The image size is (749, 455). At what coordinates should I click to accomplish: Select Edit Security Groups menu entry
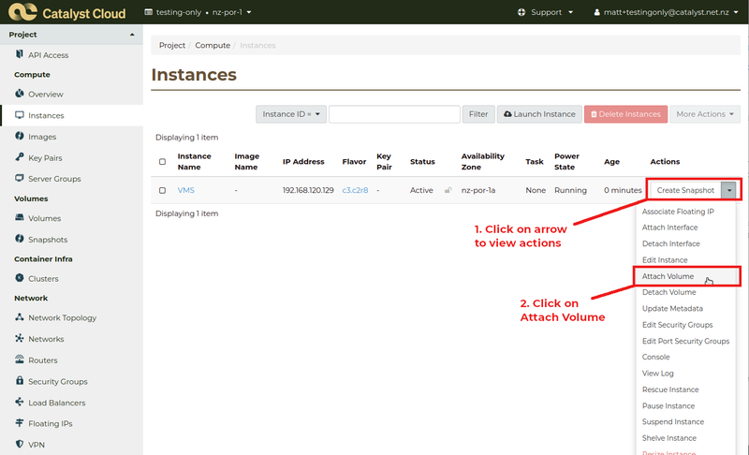coord(677,325)
